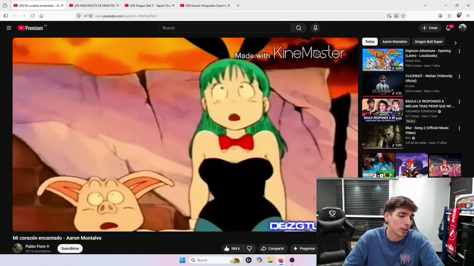This screenshot has height=266, width=474.
Task: Select the Todos filter chip
Action: pos(370,42)
